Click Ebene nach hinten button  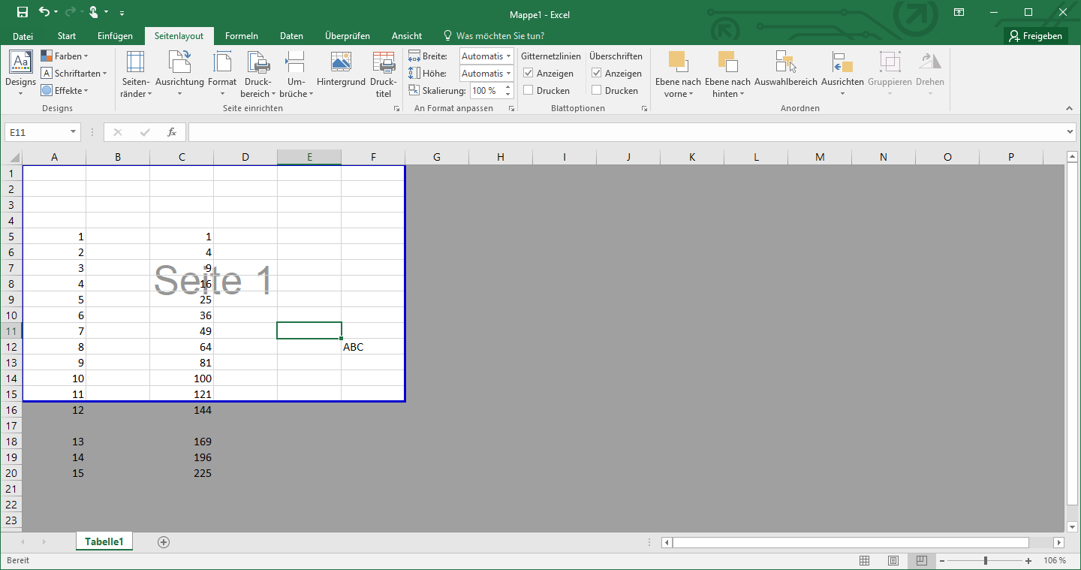coord(727,74)
